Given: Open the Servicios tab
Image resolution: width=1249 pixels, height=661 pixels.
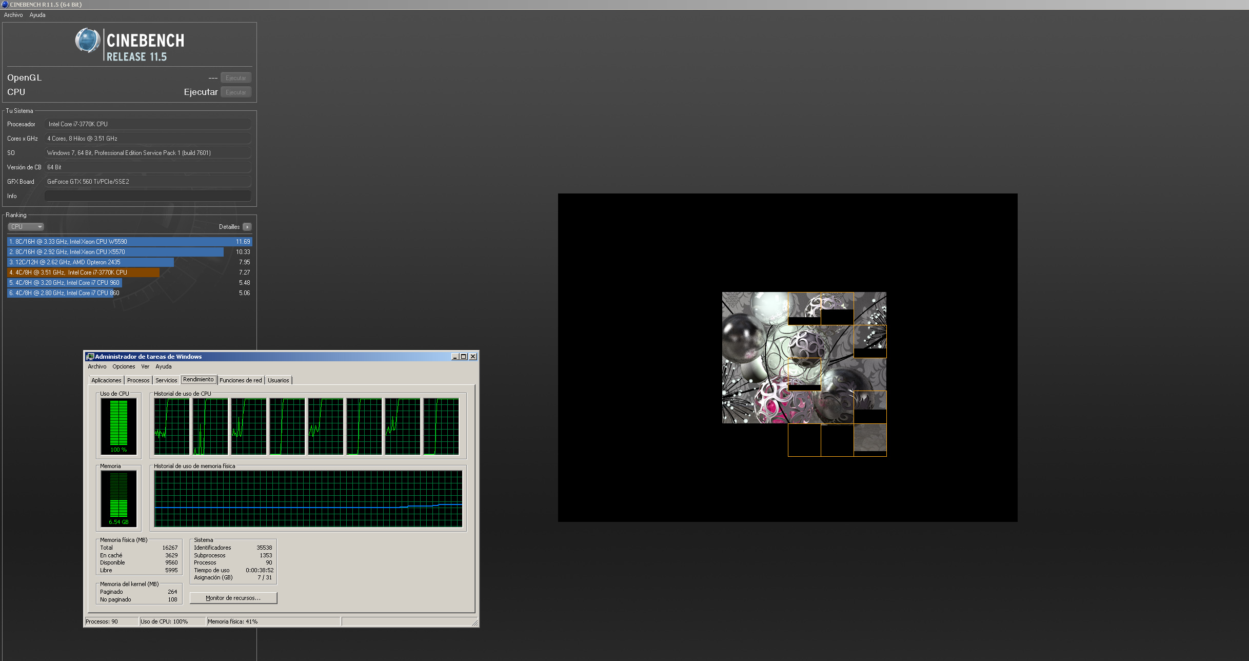Looking at the screenshot, I should pos(166,380).
